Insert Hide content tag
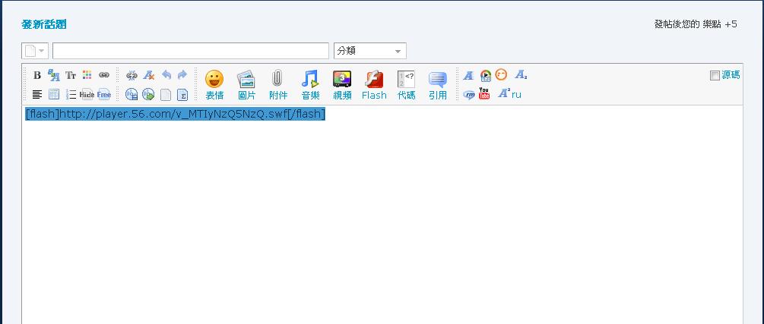 point(87,95)
